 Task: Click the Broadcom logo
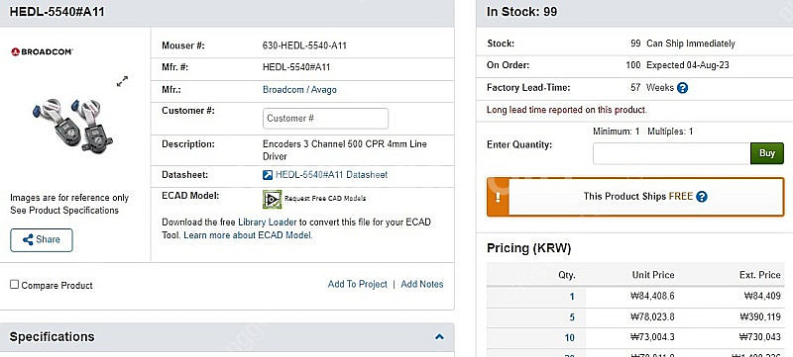click(42, 51)
